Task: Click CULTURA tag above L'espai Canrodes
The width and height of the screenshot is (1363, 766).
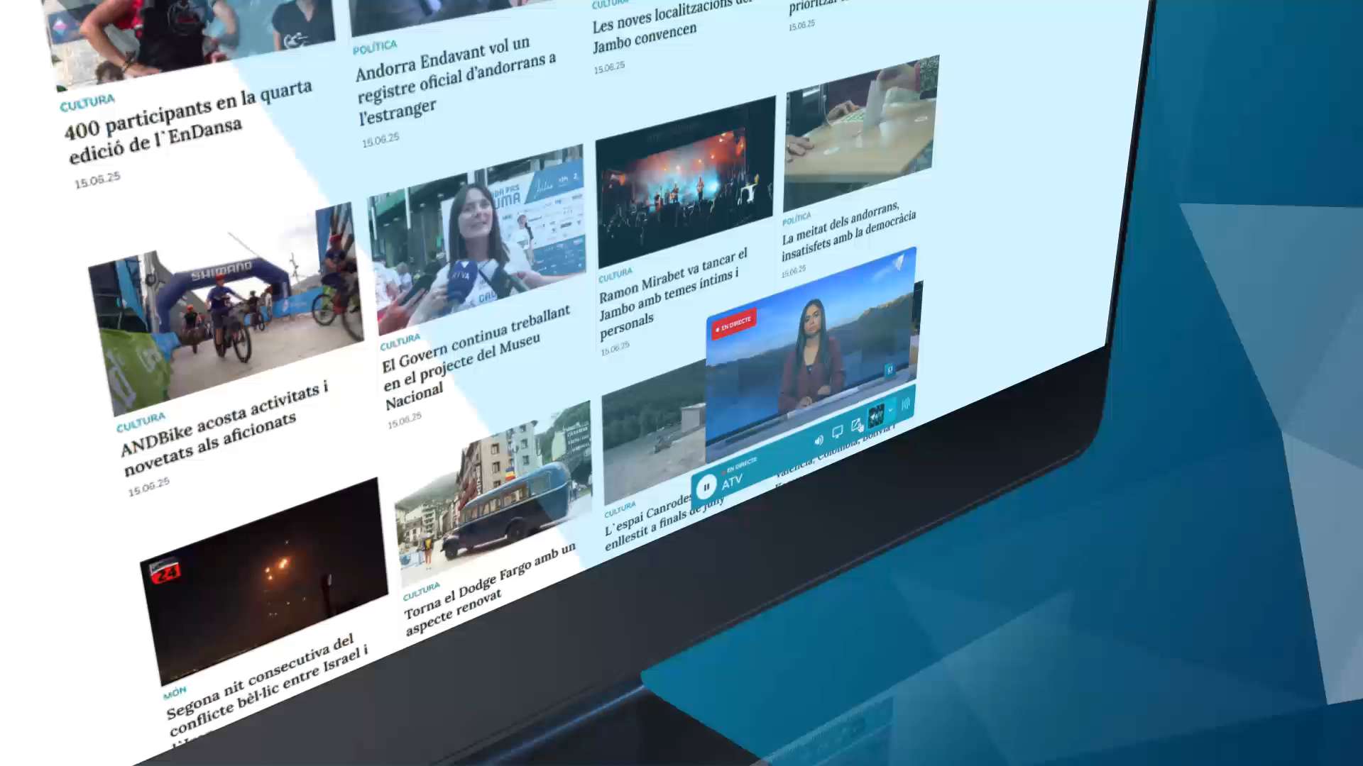Action: pyautogui.click(x=620, y=510)
